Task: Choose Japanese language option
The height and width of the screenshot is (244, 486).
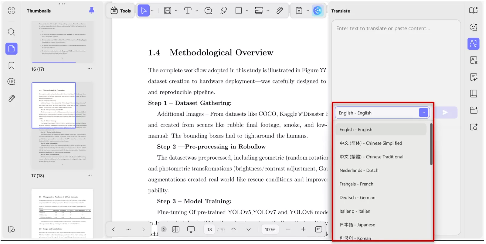Action: coord(381,225)
